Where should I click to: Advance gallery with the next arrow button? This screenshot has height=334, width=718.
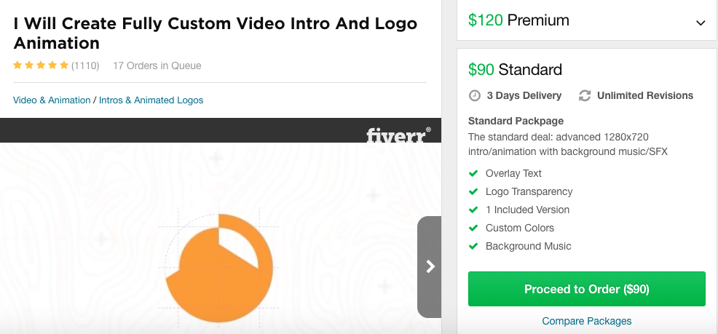click(x=430, y=266)
